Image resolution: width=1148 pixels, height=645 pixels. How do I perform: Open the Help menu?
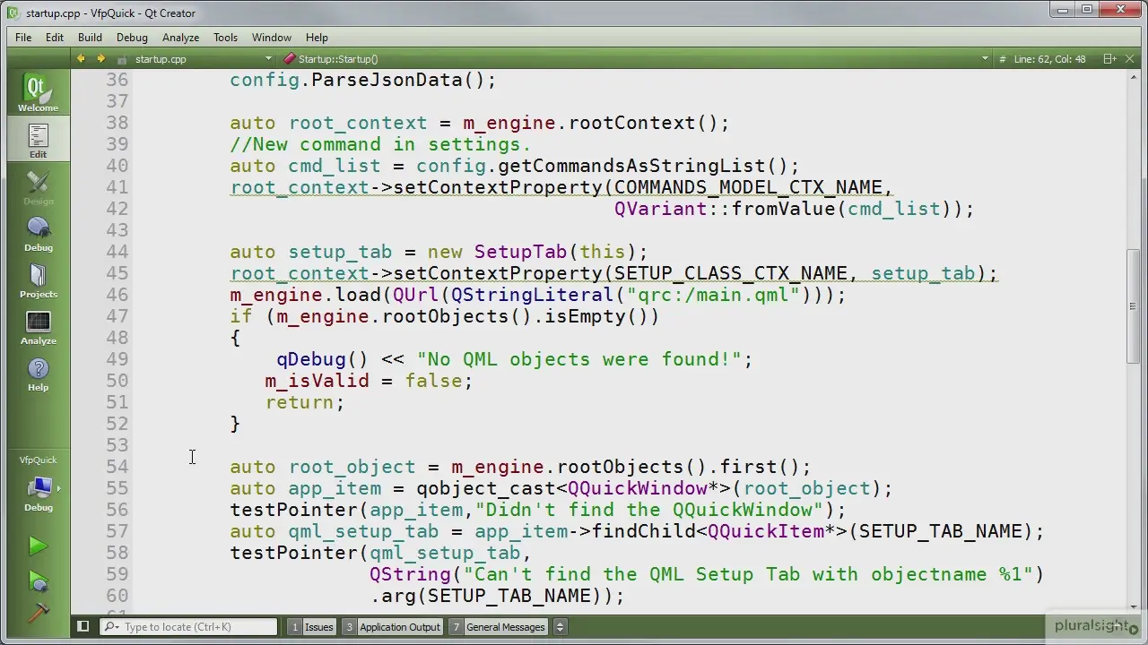point(317,38)
